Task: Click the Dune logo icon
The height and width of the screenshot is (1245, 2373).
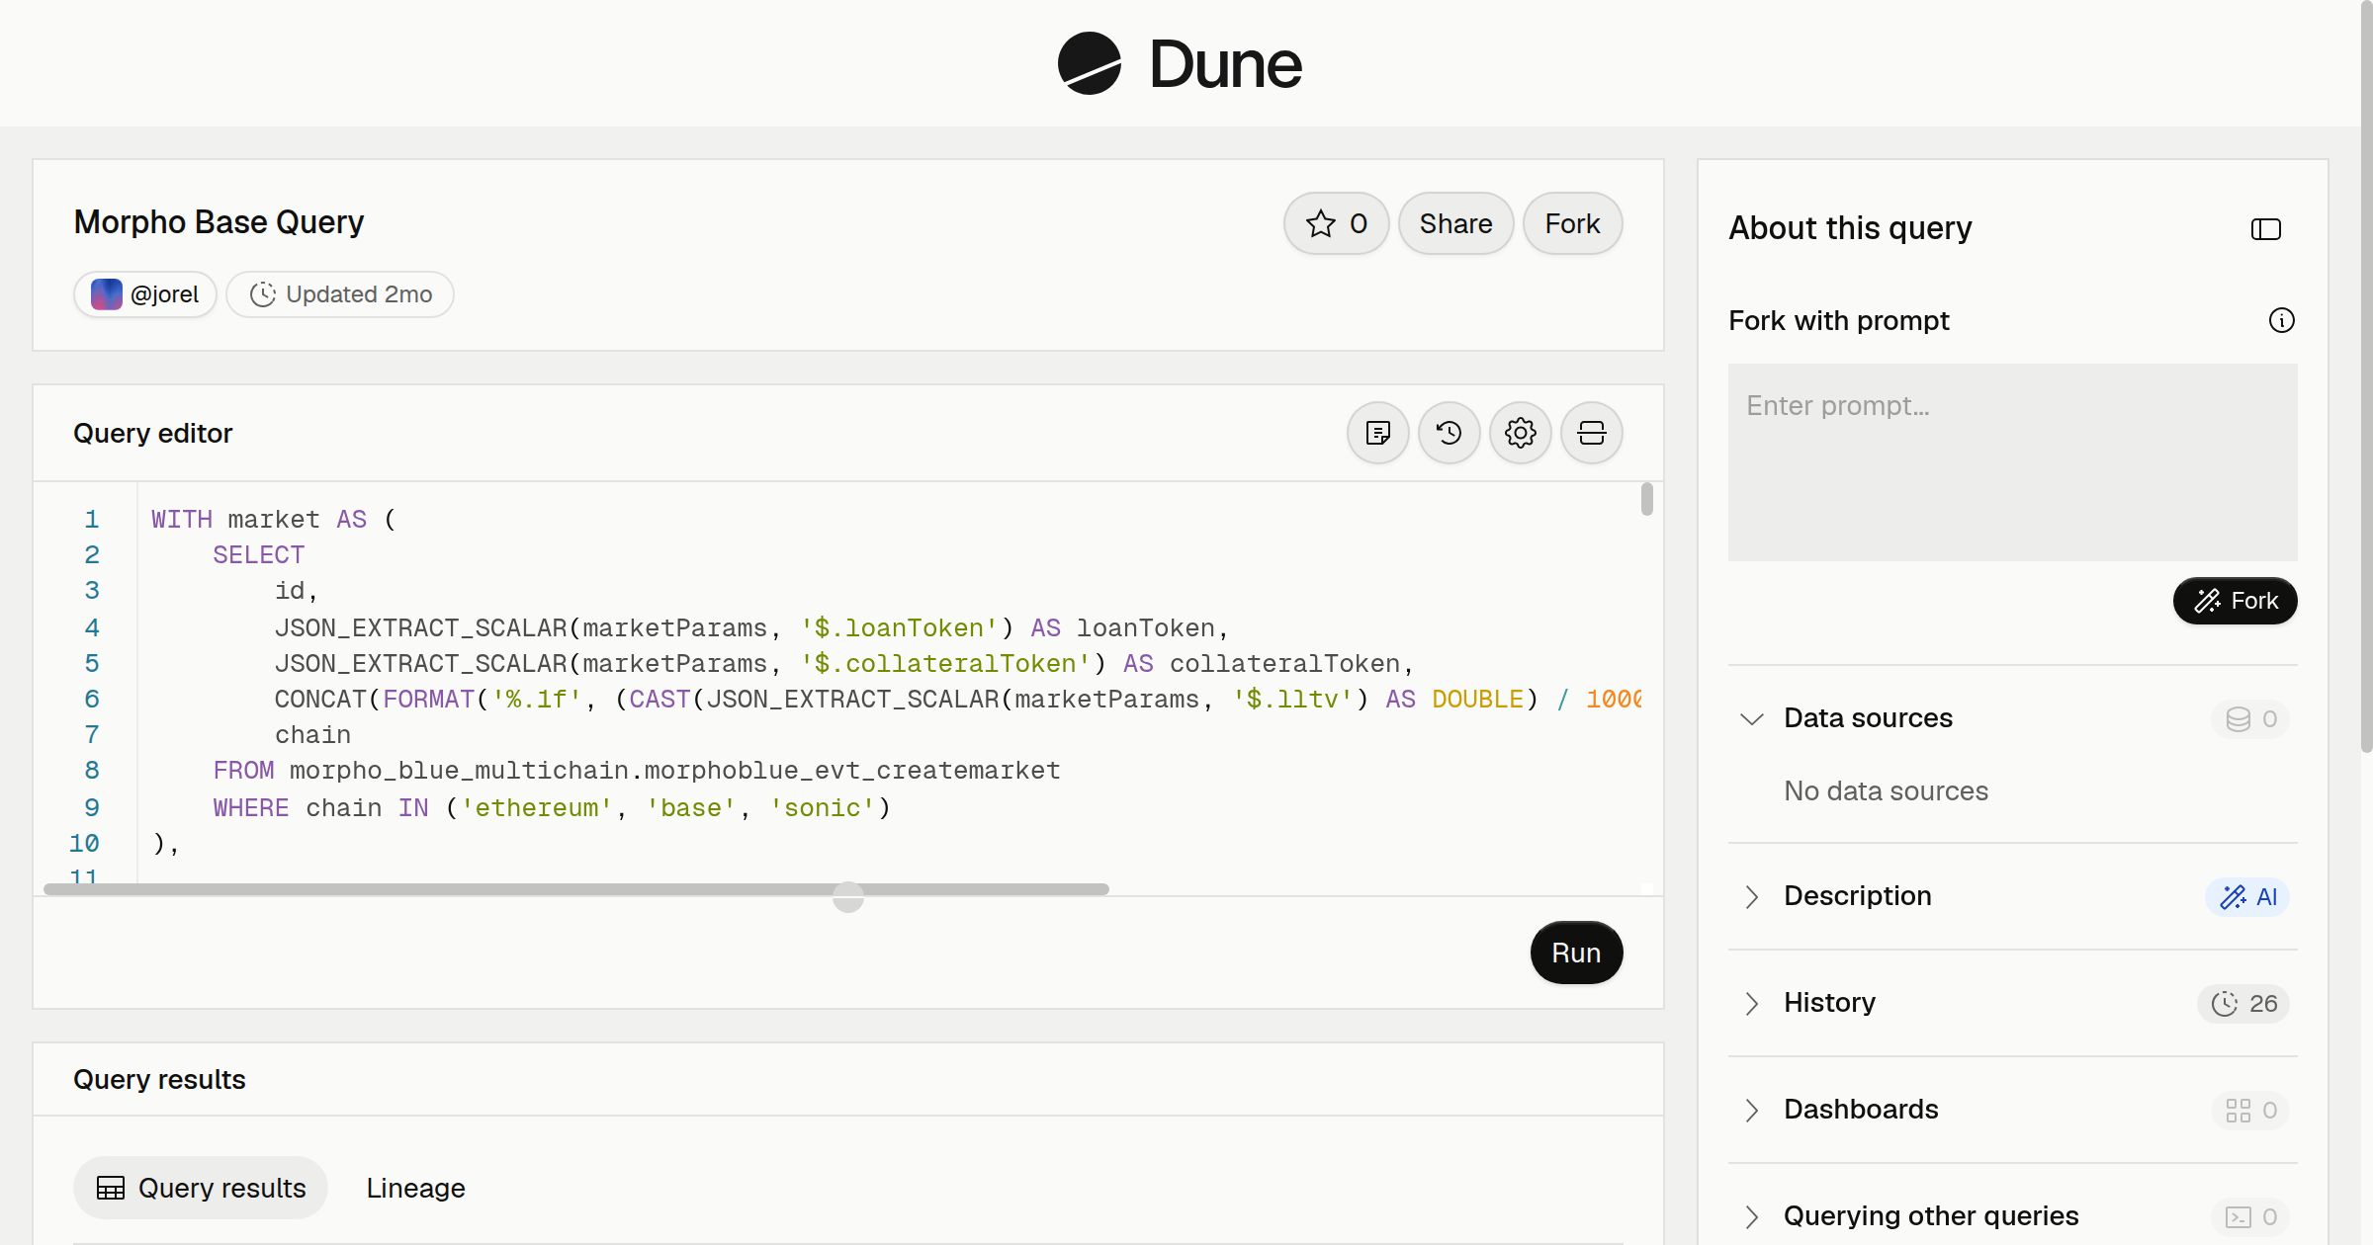Action: coord(1089,63)
